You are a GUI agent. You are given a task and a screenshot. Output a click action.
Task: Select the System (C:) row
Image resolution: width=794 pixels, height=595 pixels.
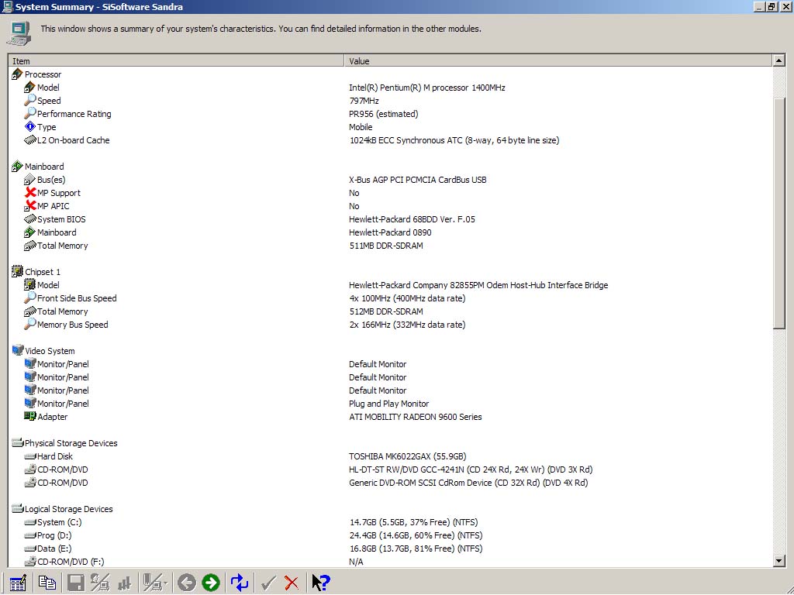tap(59, 521)
